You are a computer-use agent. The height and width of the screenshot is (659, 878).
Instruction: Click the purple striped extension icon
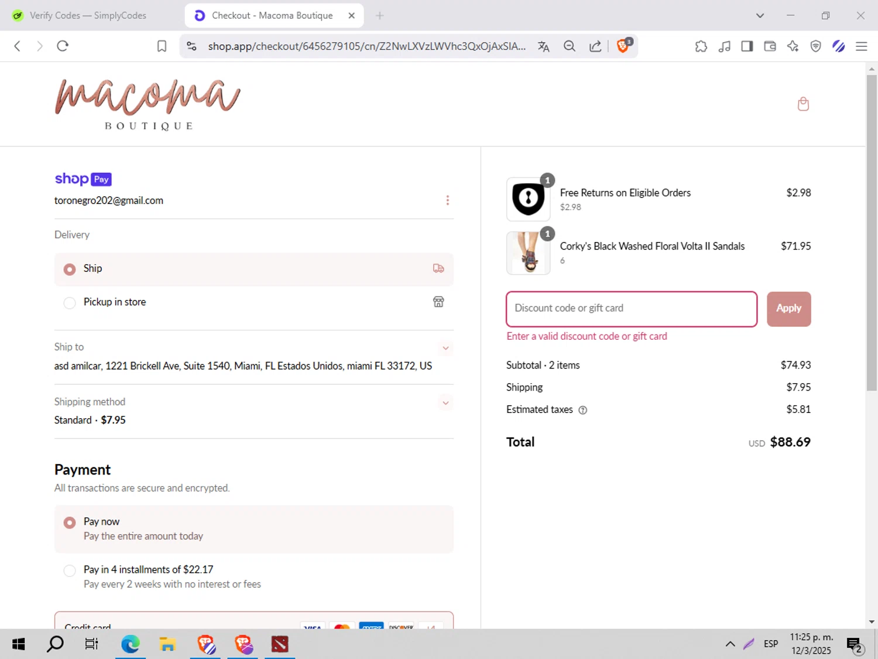coord(838,46)
